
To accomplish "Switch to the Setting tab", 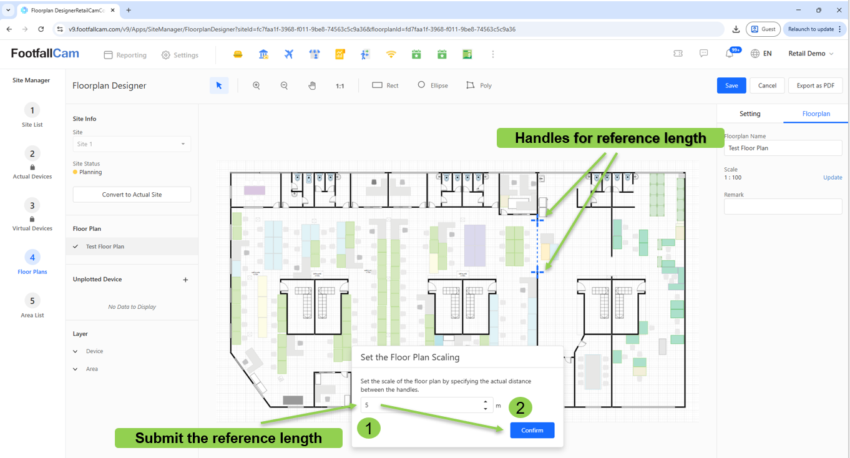I will tap(750, 114).
